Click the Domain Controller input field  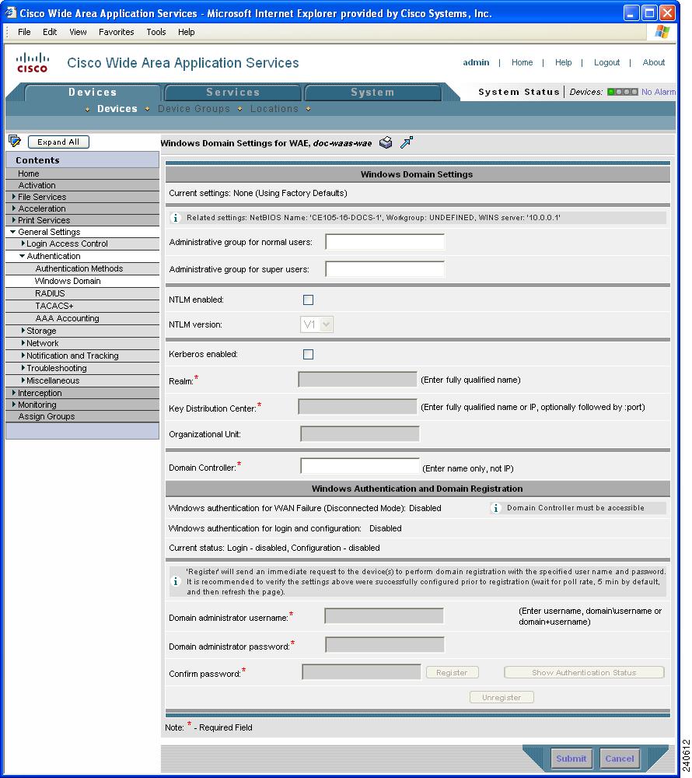[x=360, y=466]
